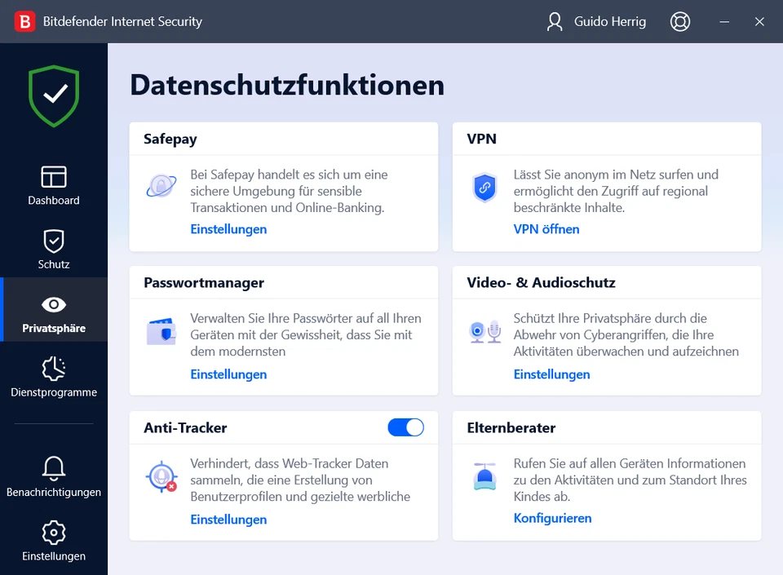Click the Einstellungen gear icon
This screenshot has height=575, width=783.
point(53,541)
